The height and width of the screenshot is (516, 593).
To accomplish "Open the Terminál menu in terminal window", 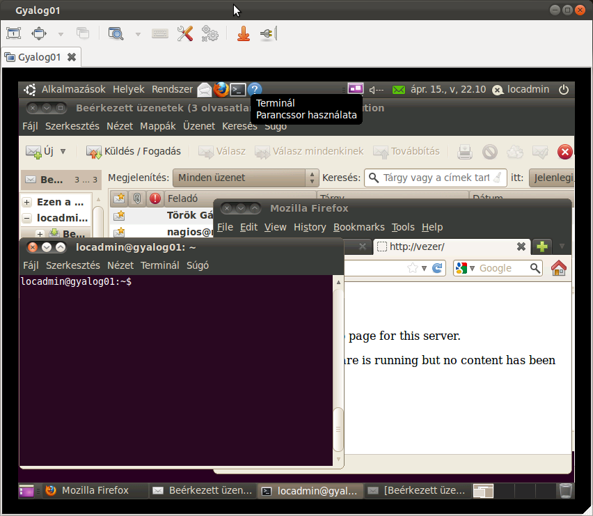I will [x=160, y=265].
